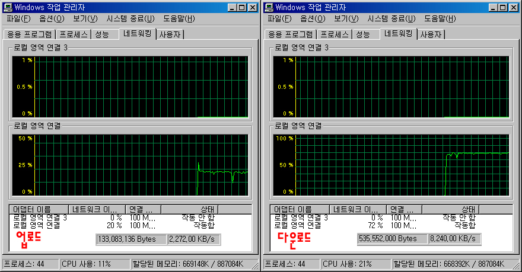Open 도움말(H) menu in left window
Image resolution: width=522 pixels, height=272 pixels.
[x=179, y=18]
